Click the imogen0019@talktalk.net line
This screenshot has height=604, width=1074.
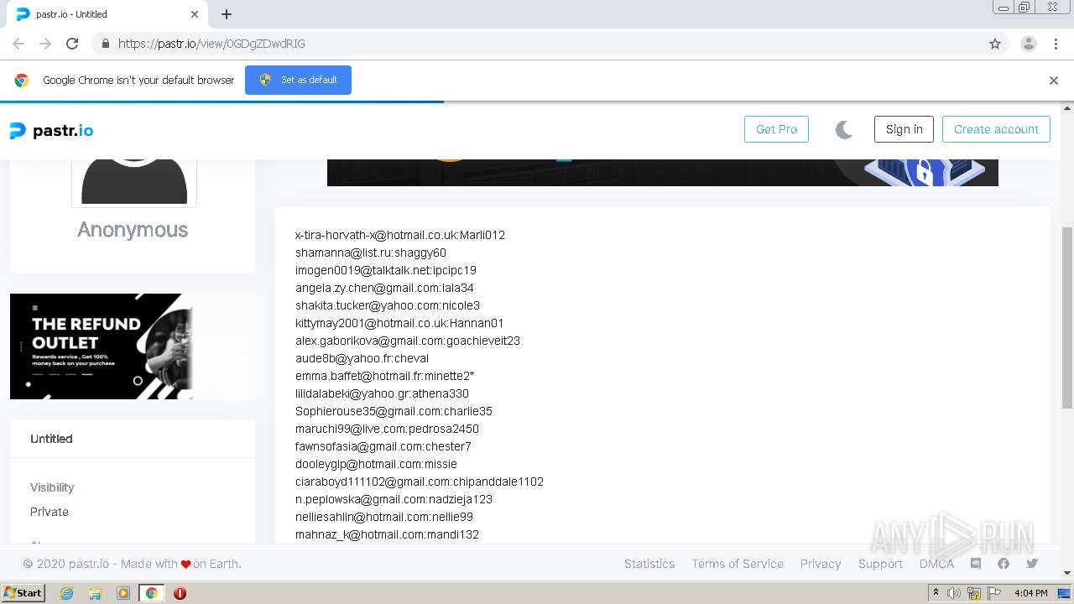click(x=386, y=270)
